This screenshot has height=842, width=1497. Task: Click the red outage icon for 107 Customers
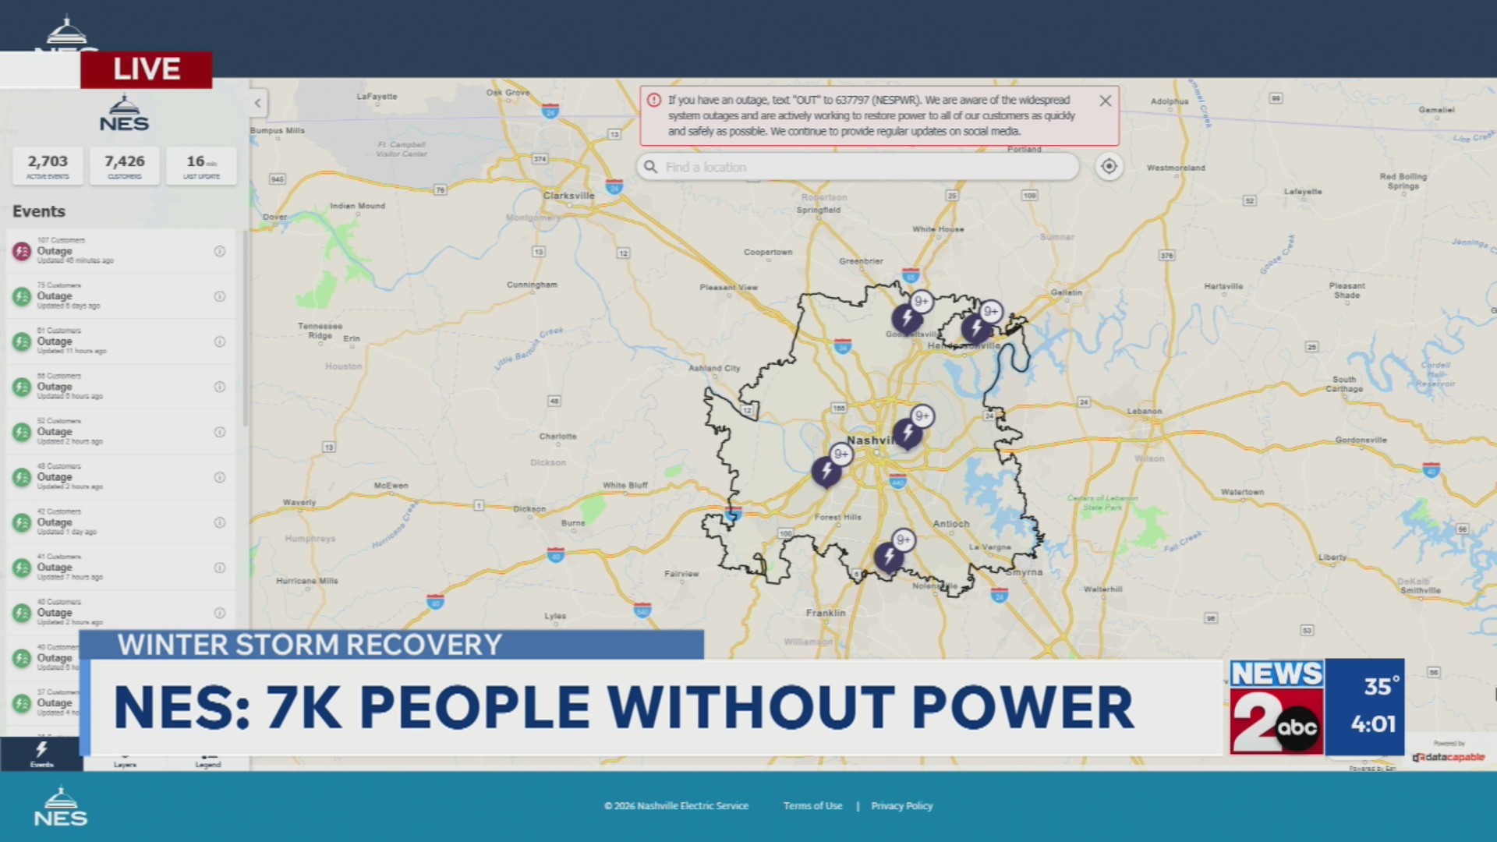click(22, 251)
